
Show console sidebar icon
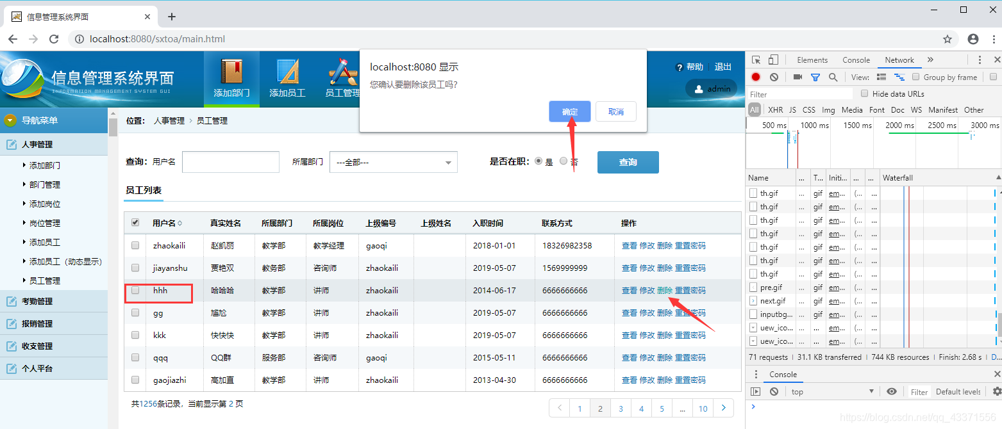[756, 391]
